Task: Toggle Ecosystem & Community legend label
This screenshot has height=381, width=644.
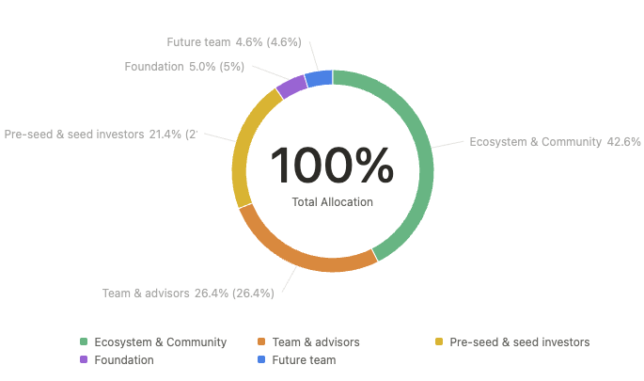Action: point(161,342)
